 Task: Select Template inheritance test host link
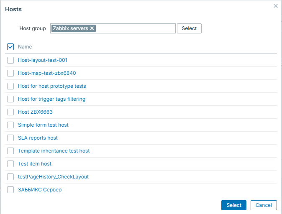coord(54,151)
